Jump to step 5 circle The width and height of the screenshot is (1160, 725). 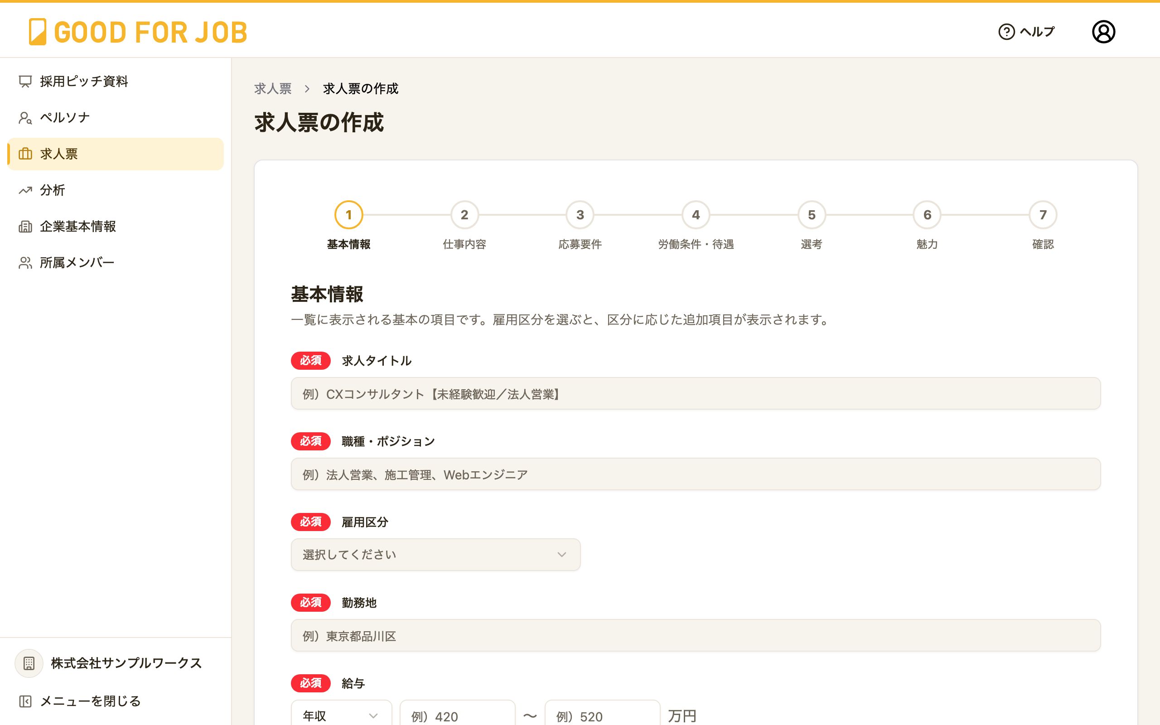tap(812, 215)
